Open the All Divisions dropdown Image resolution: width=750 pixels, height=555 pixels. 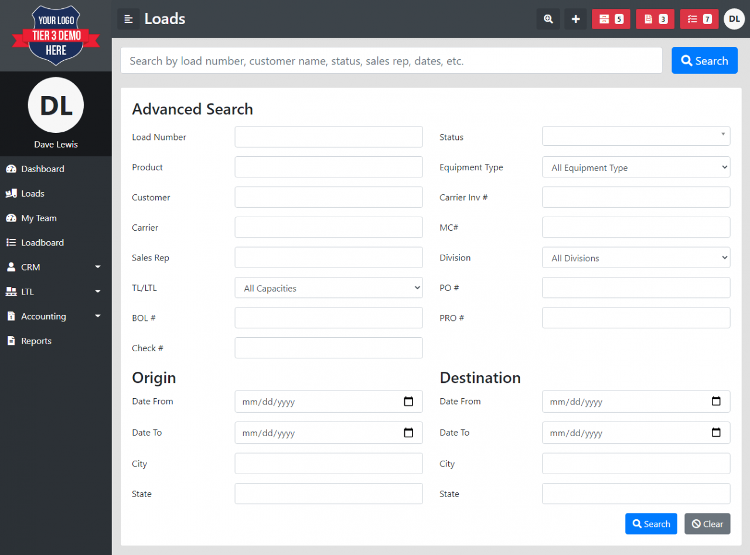click(636, 258)
